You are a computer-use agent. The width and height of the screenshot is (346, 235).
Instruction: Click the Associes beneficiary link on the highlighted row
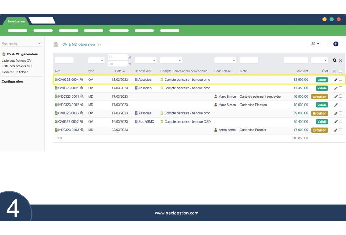(x=145, y=79)
